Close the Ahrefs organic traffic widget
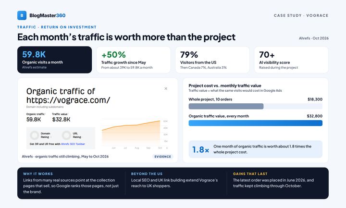This screenshot has height=208, width=346. click(x=166, y=88)
